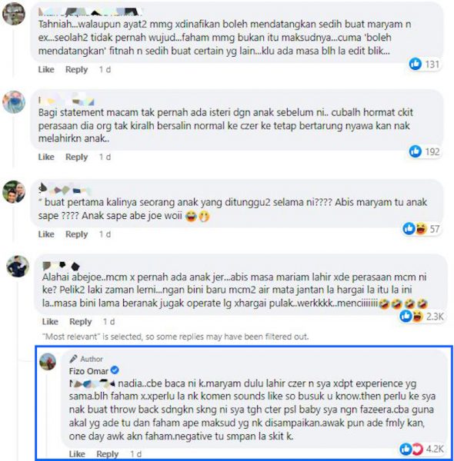Open like reactions with 192 count
The height and width of the screenshot is (461, 454).
pos(424,151)
